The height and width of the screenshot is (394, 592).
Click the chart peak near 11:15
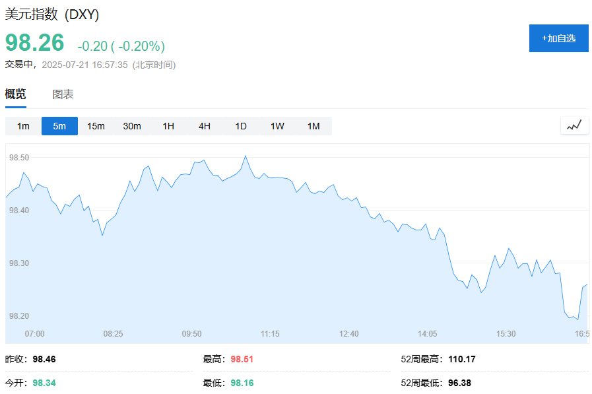(x=246, y=156)
